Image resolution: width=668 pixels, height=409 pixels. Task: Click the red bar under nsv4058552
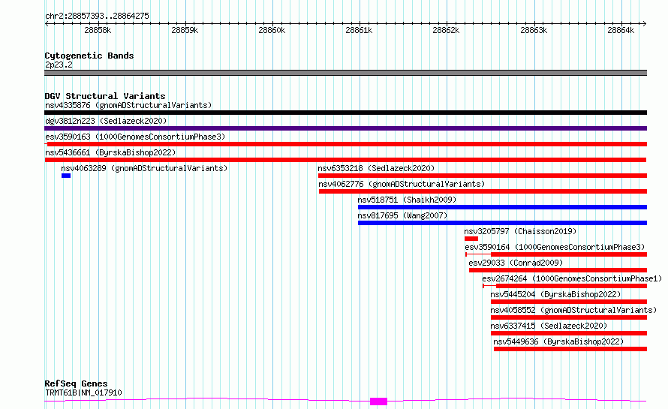[569, 317]
